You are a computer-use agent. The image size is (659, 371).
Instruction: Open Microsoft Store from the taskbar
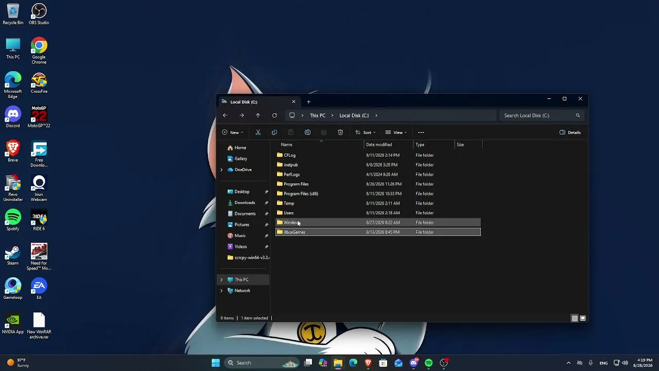point(383,363)
